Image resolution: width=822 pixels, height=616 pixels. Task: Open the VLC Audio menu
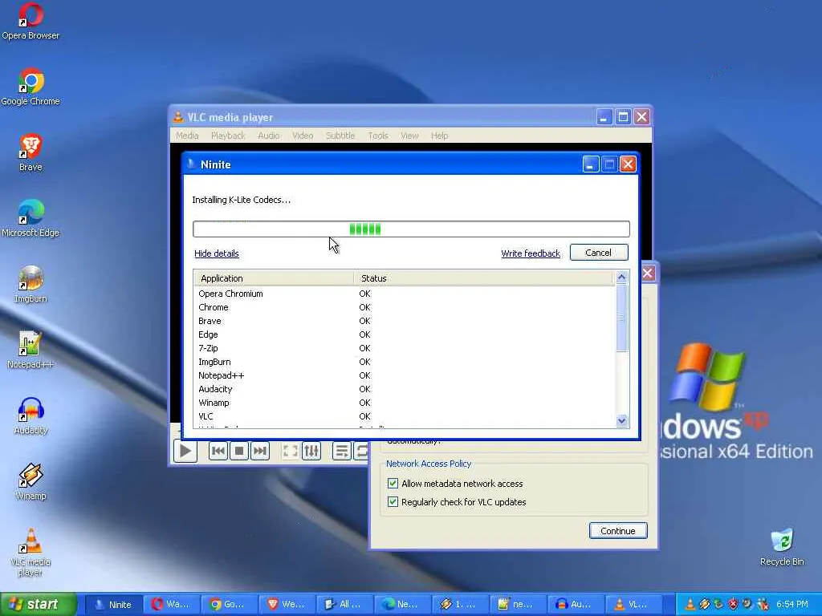[268, 136]
